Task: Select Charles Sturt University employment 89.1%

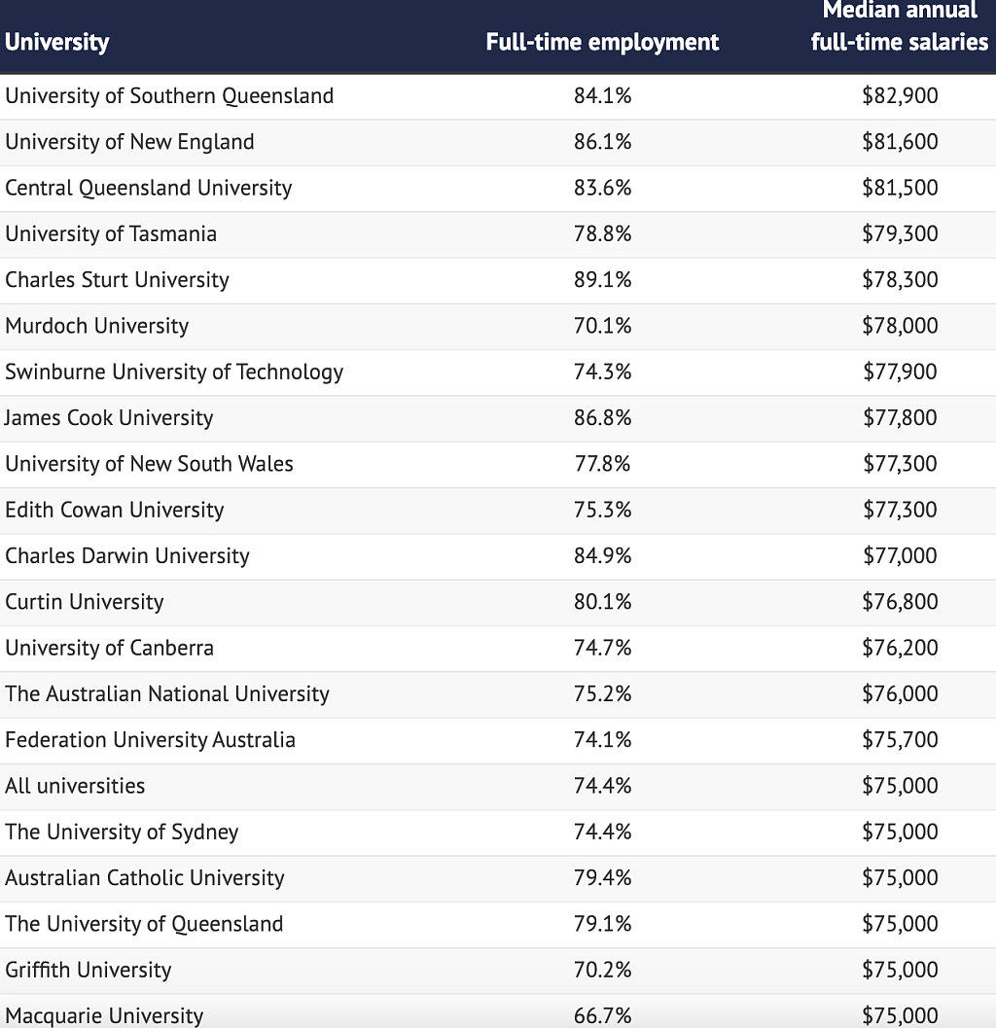Action: [603, 280]
